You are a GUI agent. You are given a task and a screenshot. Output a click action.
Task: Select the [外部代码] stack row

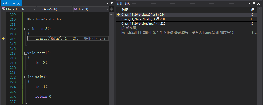pos(187,28)
